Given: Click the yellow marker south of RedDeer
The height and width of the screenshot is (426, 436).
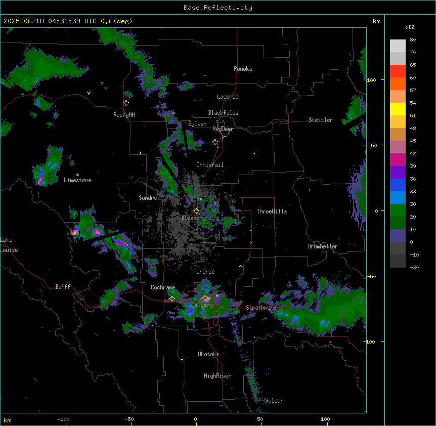Looking at the screenshot, I should 215,142.
